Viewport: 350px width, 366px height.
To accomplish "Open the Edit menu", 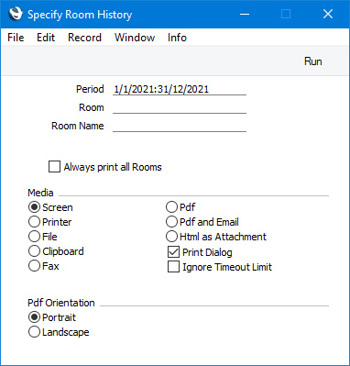I will coord(46,38).
